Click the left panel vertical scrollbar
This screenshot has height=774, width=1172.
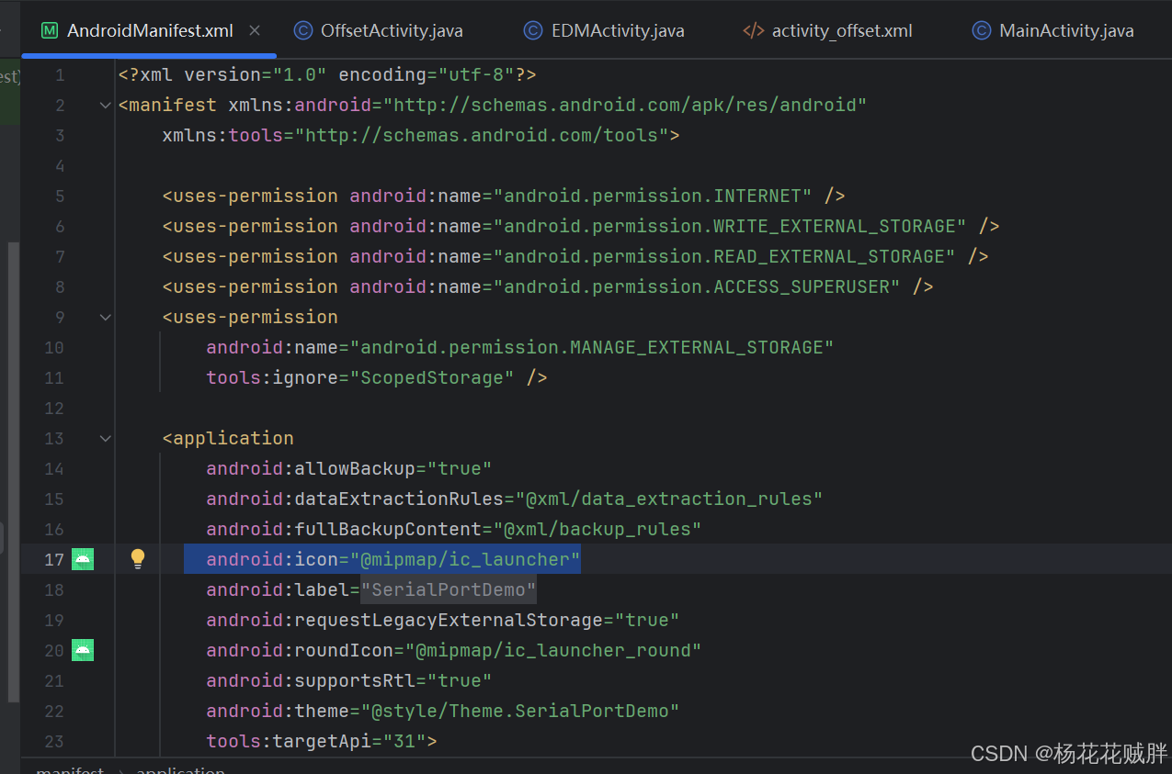[x=13, y=472]
